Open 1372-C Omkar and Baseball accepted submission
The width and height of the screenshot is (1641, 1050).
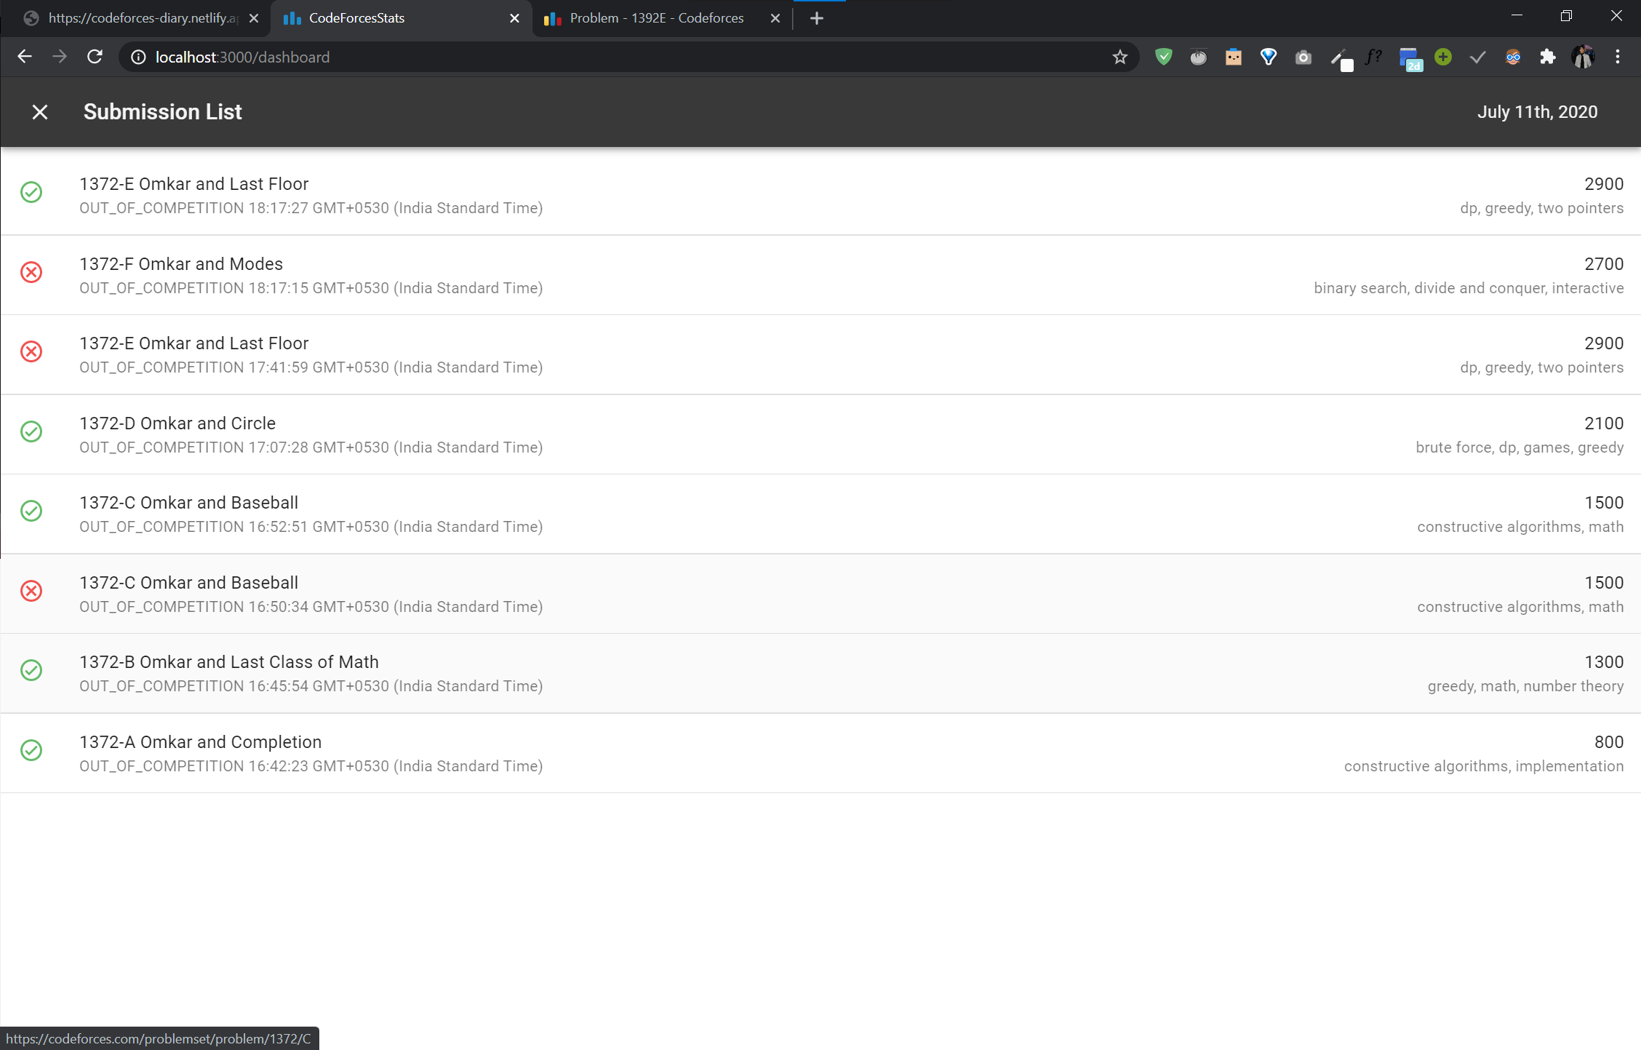(188, 503)
